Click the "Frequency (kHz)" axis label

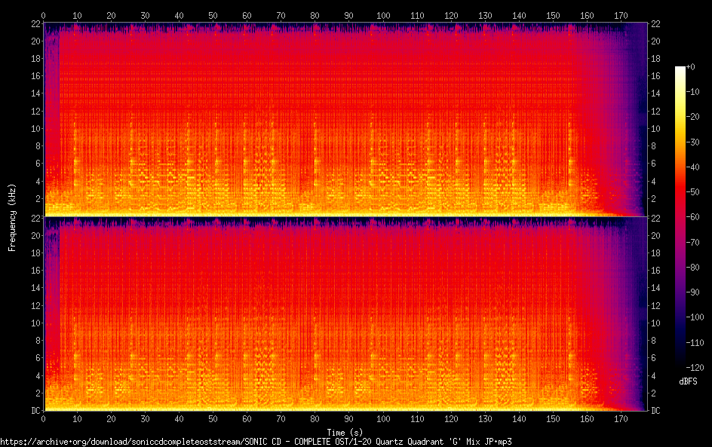(12, 216)
